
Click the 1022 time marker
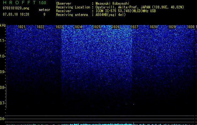coord(41,27)
